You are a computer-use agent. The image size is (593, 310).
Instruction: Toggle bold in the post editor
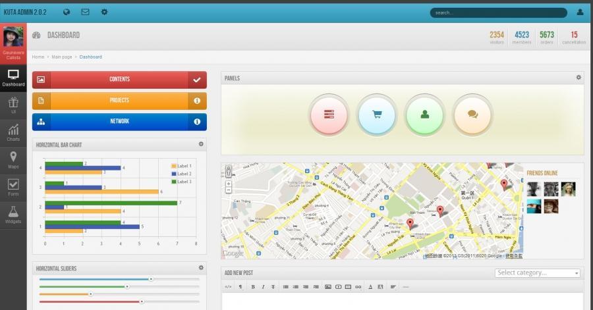[253, 287]
